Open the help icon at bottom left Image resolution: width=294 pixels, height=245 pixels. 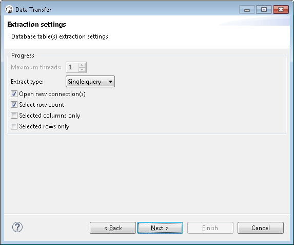17,227
